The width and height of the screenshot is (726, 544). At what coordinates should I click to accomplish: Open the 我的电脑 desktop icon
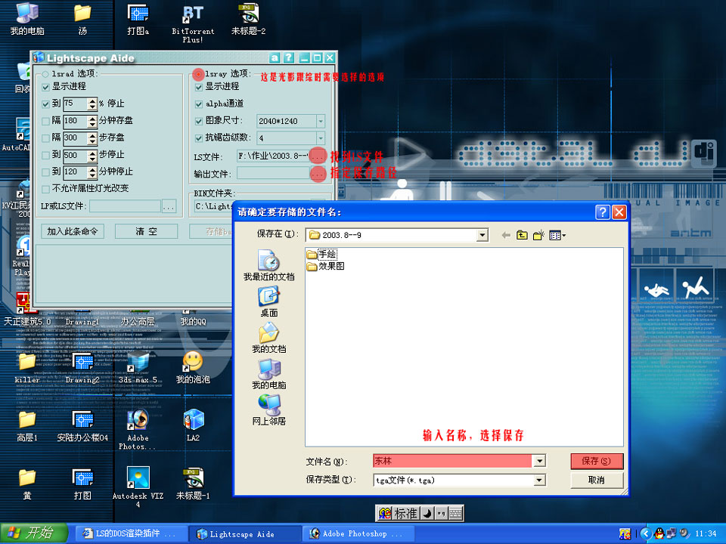pyautogui.click(x=27, y=18)
